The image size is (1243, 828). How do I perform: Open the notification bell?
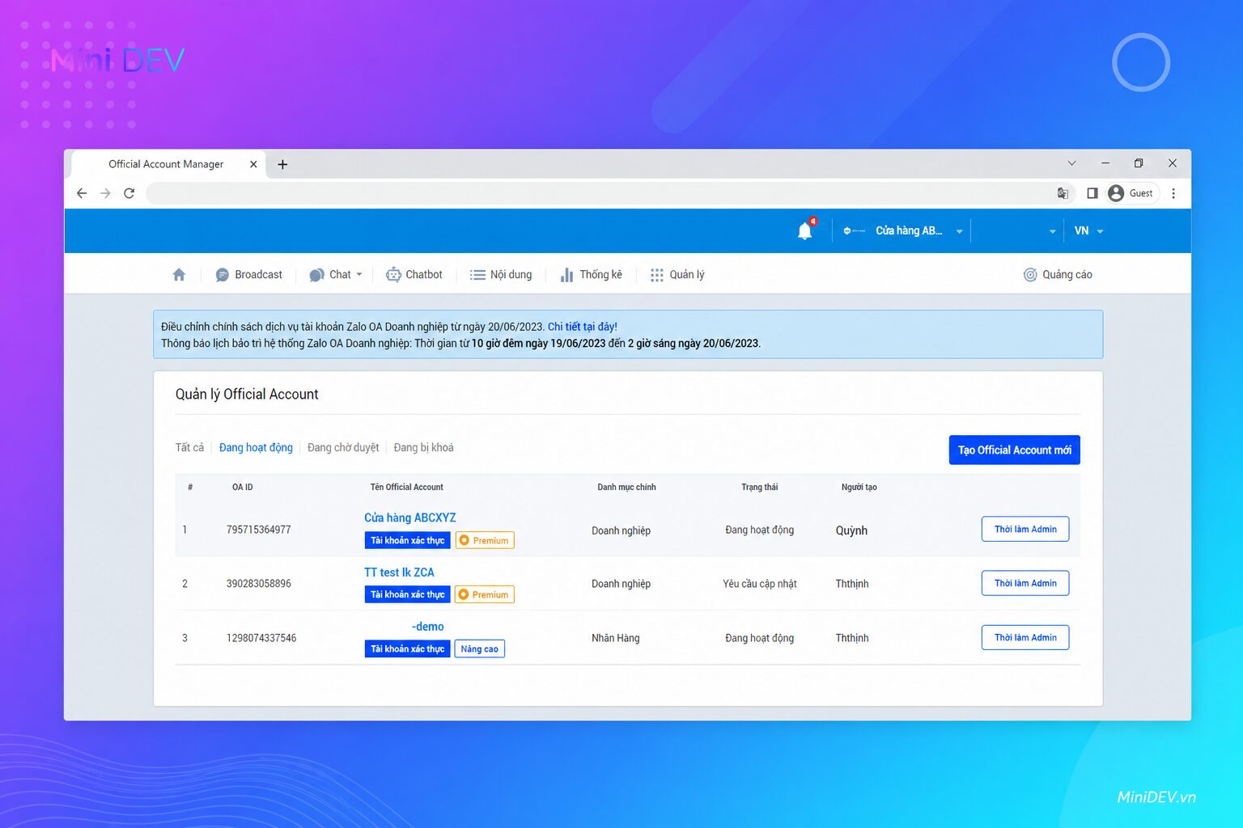pos(805,230)
